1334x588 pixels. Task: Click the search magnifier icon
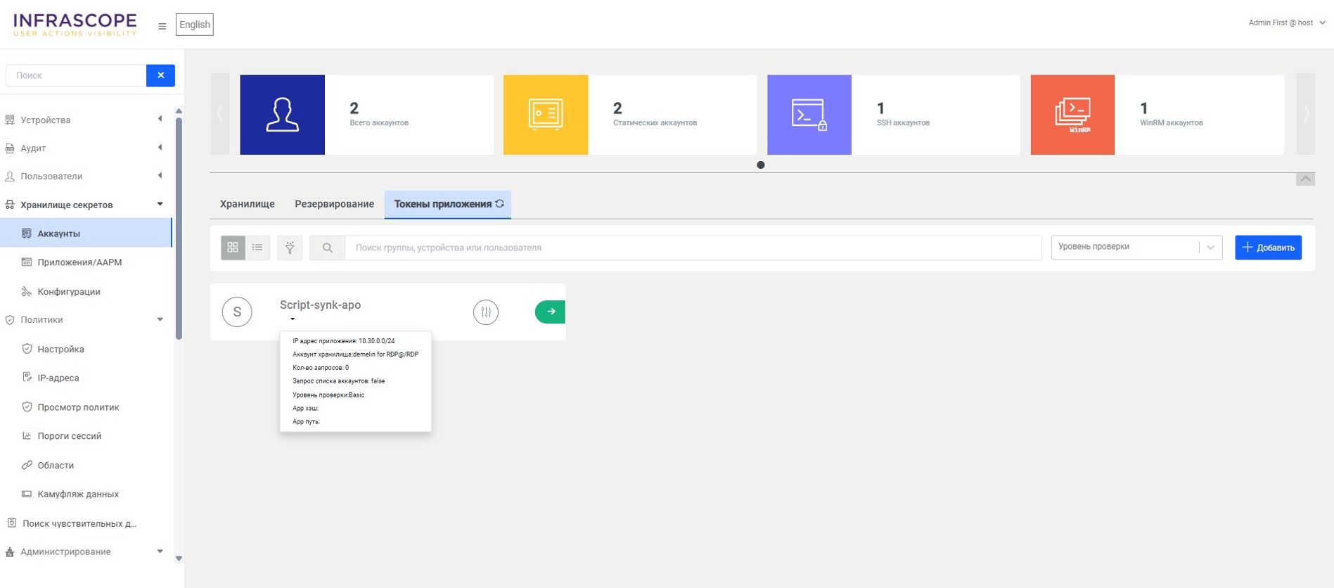(x=327, y=248)
